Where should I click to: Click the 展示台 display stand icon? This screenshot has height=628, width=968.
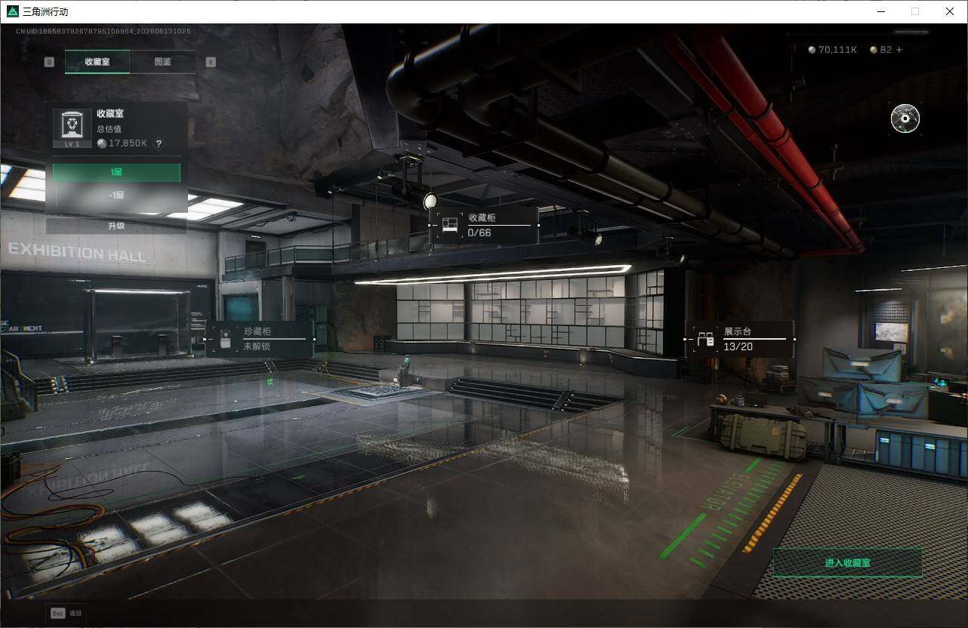[705, 340]
